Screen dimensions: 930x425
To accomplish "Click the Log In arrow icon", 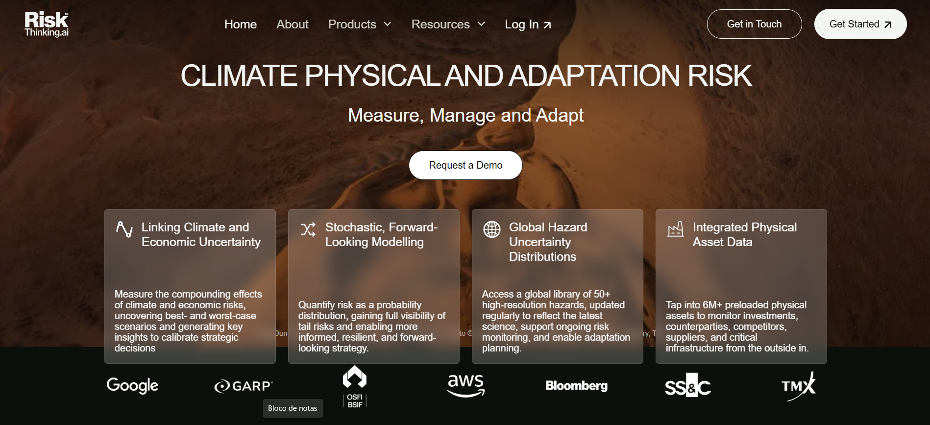I will 547,25.
